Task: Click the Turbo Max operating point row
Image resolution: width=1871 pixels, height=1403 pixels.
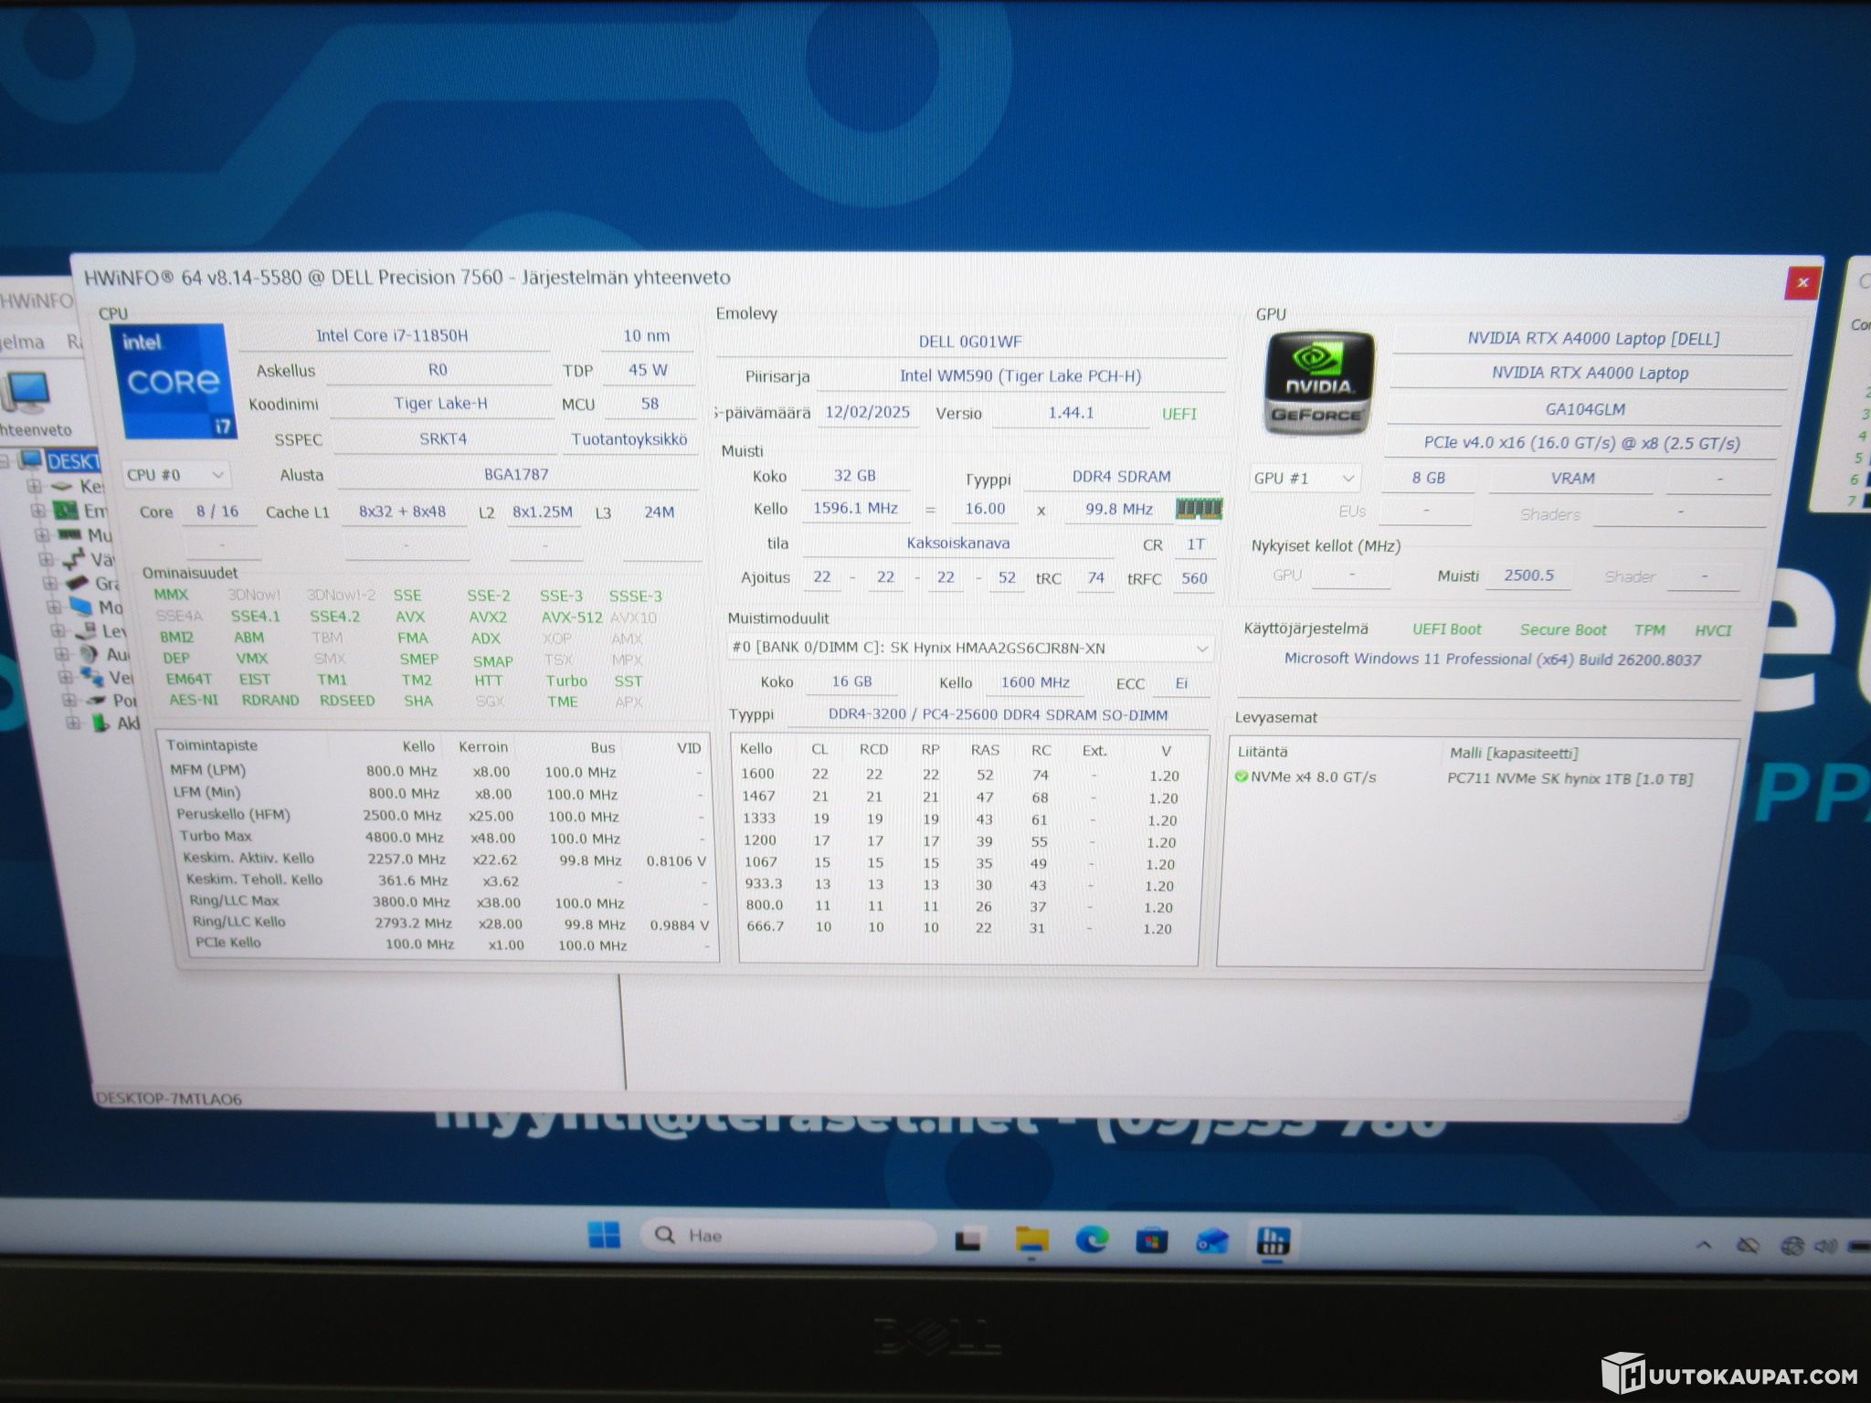Action: coord(442,838)
